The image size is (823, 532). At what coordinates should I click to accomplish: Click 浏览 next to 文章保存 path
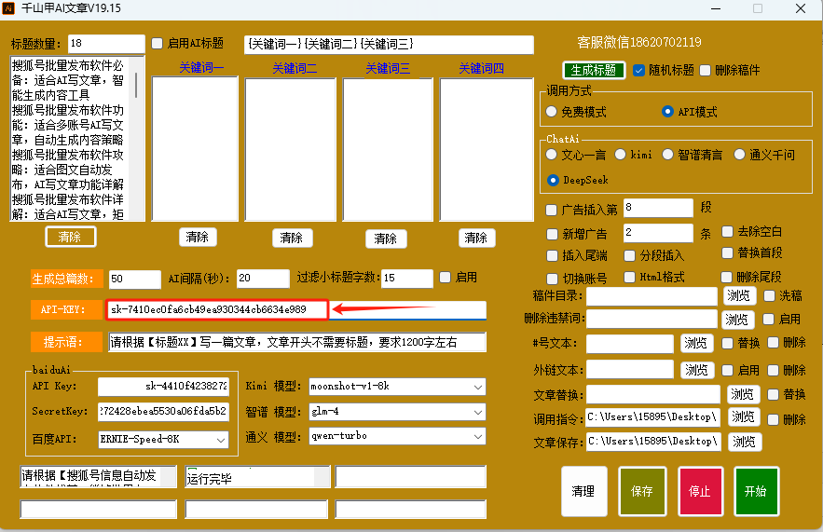click(744, 442)
